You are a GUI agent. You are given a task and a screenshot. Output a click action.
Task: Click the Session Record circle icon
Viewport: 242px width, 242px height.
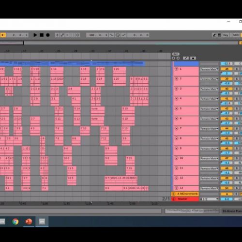[x=77, y=35]
